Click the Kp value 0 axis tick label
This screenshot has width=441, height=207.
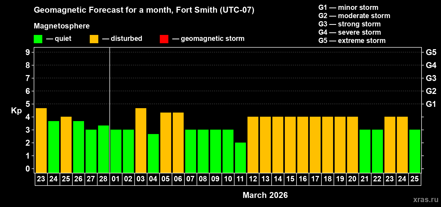point(28,169)
